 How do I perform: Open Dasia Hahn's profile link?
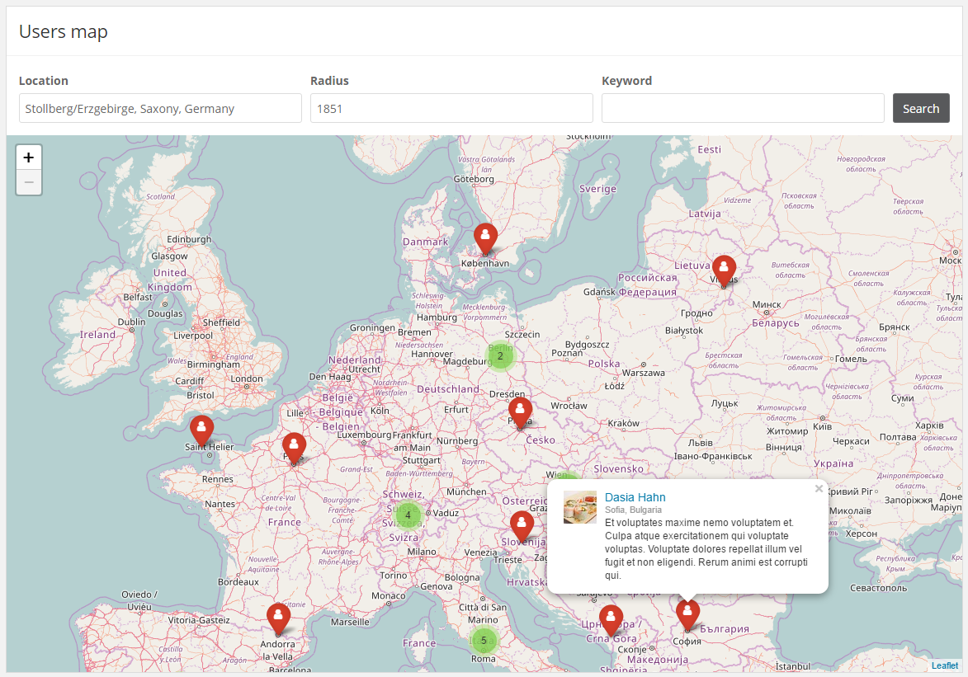click(x=635, y=497)
